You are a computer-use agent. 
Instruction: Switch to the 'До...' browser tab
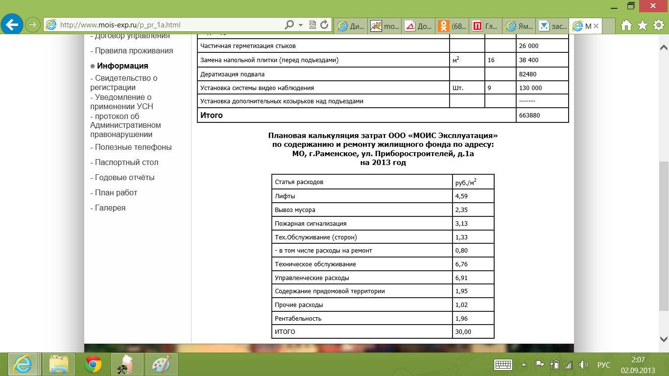(418, 26)
